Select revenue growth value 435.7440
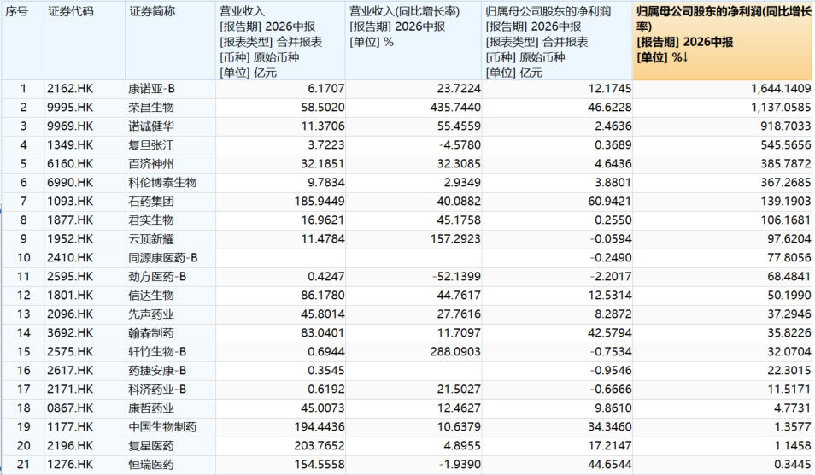 [454, 108]
